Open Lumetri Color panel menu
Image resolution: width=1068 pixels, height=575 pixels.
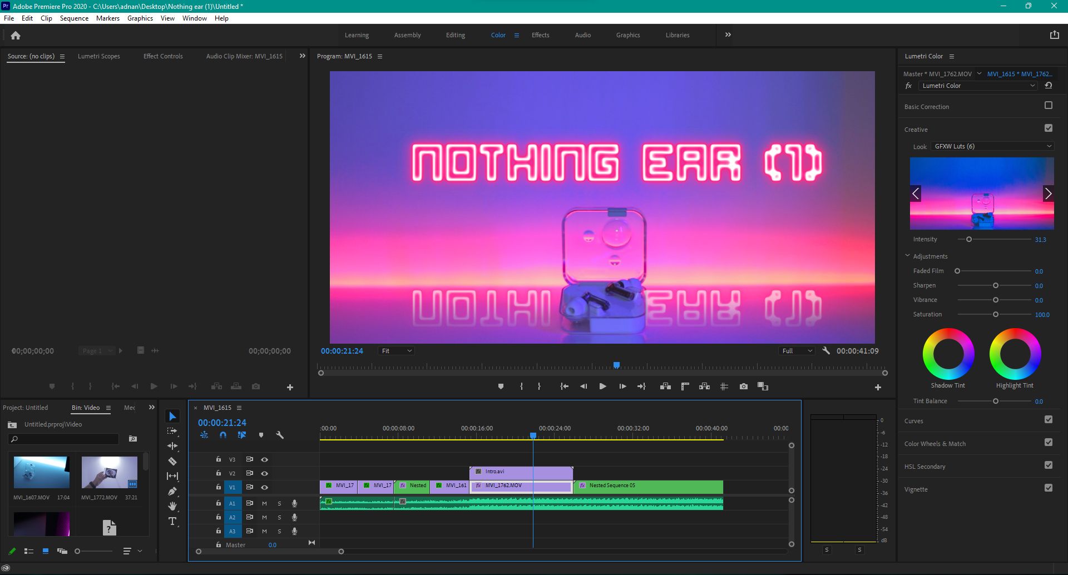coord(952,56)
